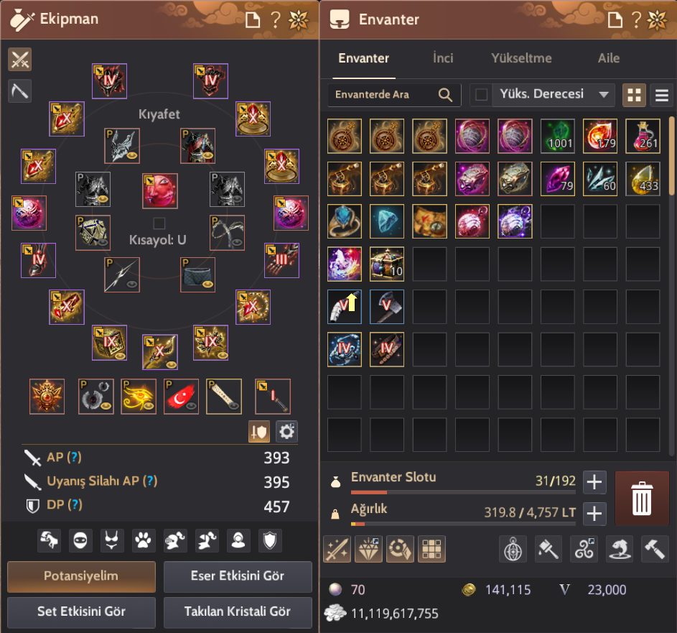Click the Turkish flag costume slot

click(181, 396)
